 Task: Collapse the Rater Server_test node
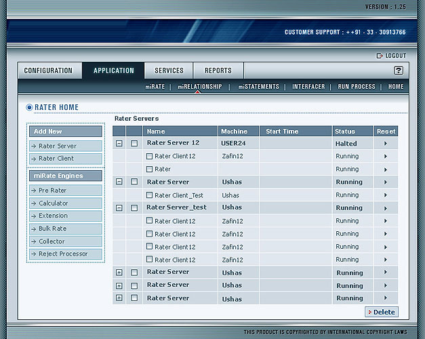119,208
